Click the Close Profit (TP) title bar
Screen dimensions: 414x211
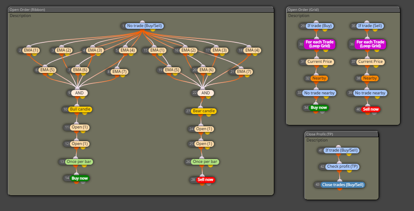pos(342,134)
